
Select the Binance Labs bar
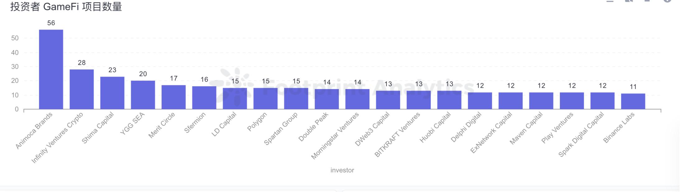(633, 101)
